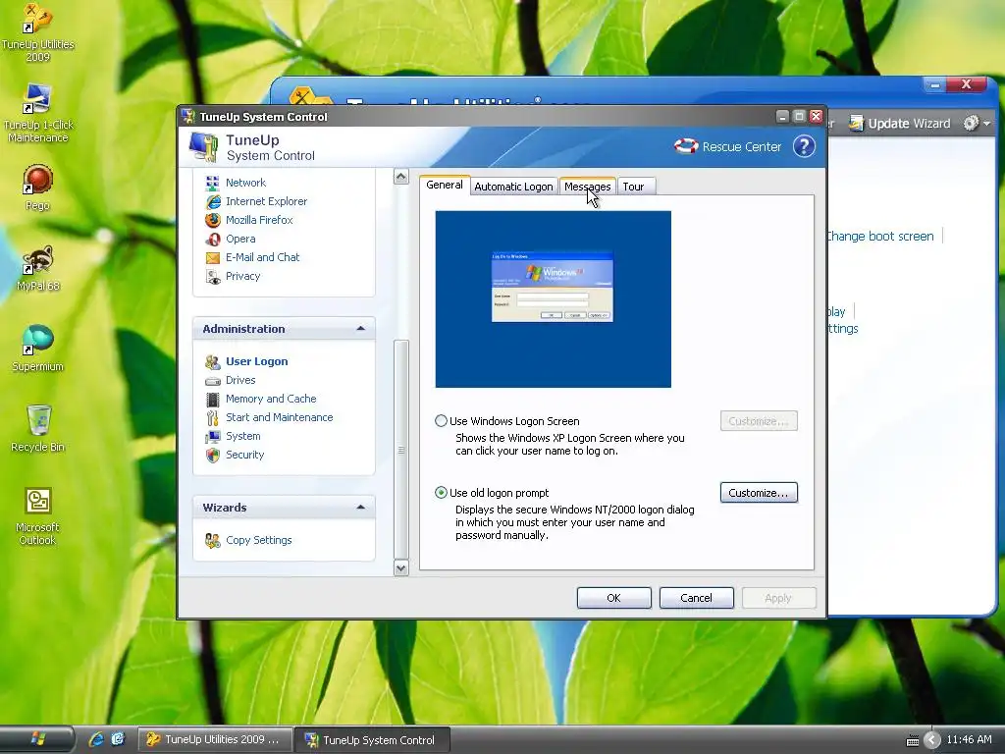Switch to the General tab

445,185
